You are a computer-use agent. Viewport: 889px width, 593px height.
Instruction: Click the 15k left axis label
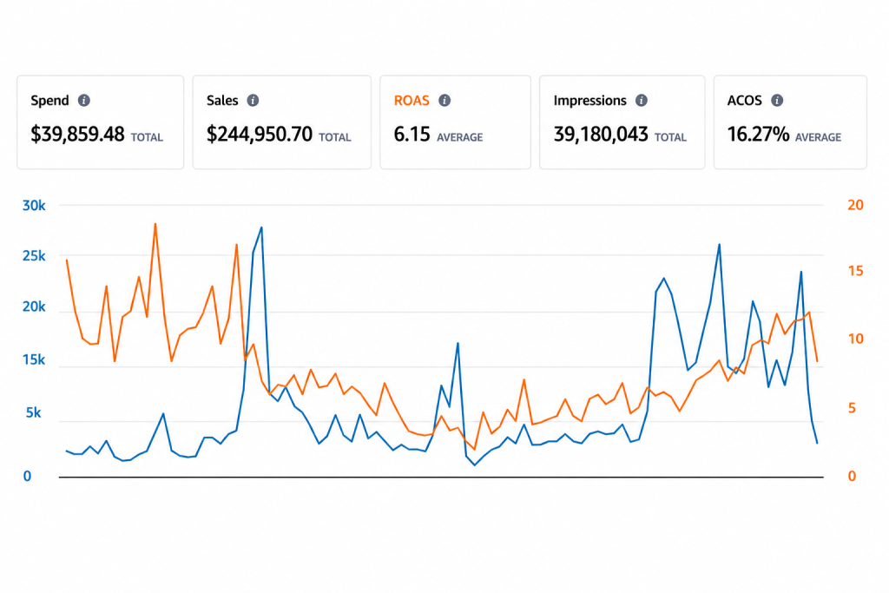[x=34, y=360]
